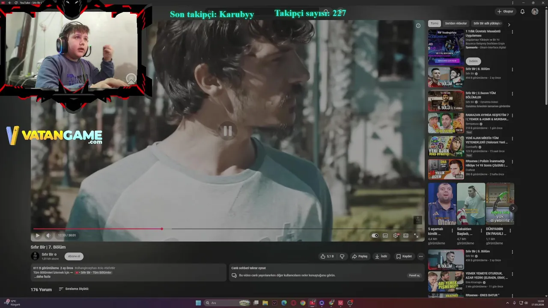This screenshot has width=548, height=308.
Task: Open the 5 aşamalı kimlik short
Action: click(442, 204)
